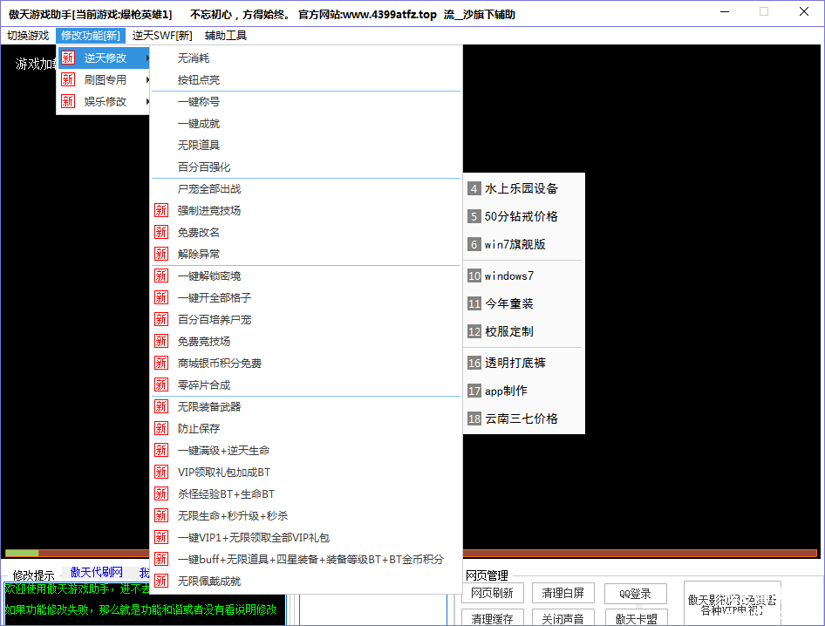Select the 无消耗 menu entry
Screen dimensions: 825x626
click(x=306, y=58)
